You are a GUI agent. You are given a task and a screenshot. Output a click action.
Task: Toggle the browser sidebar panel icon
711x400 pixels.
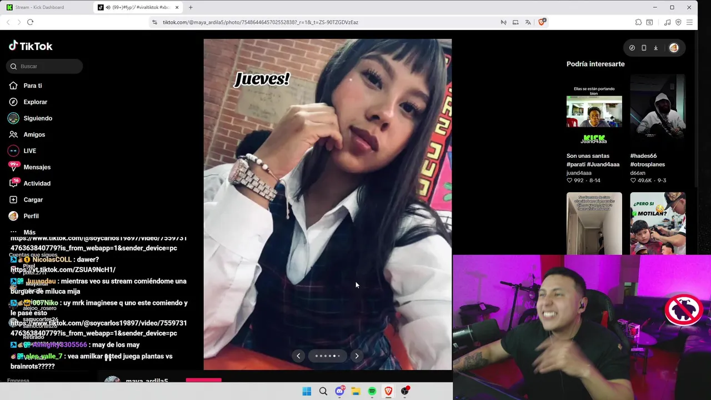point(649,22)
